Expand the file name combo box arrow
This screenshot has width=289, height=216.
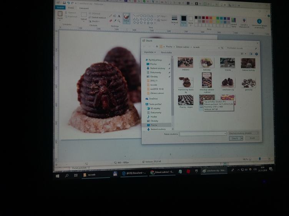(225, 134)
